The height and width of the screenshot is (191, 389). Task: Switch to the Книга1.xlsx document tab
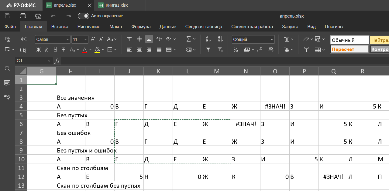point(116,5)
